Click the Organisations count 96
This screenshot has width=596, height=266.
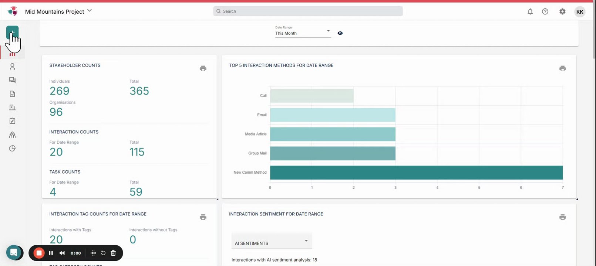56,112
